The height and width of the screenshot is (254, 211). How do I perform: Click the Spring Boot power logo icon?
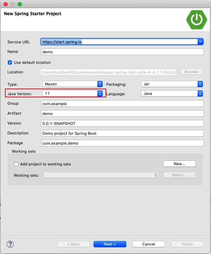[197, 20]
